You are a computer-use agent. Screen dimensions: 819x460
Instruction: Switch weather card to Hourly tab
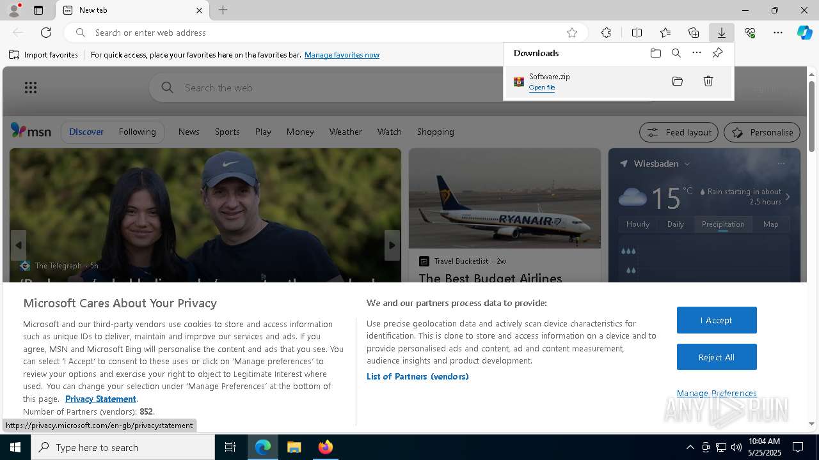[638, 224]
